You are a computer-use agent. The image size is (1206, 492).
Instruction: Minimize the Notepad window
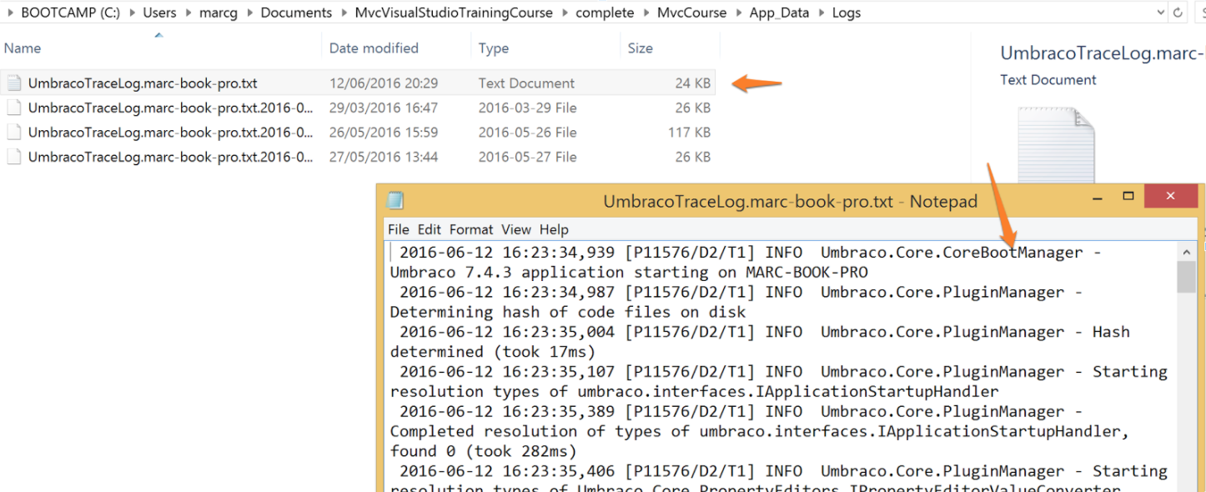[1098, 197]
